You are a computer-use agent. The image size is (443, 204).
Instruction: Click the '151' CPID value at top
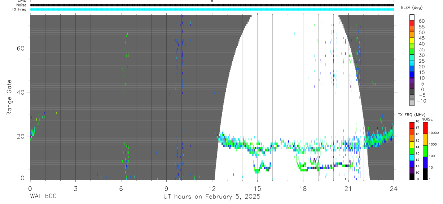(212, 1)
